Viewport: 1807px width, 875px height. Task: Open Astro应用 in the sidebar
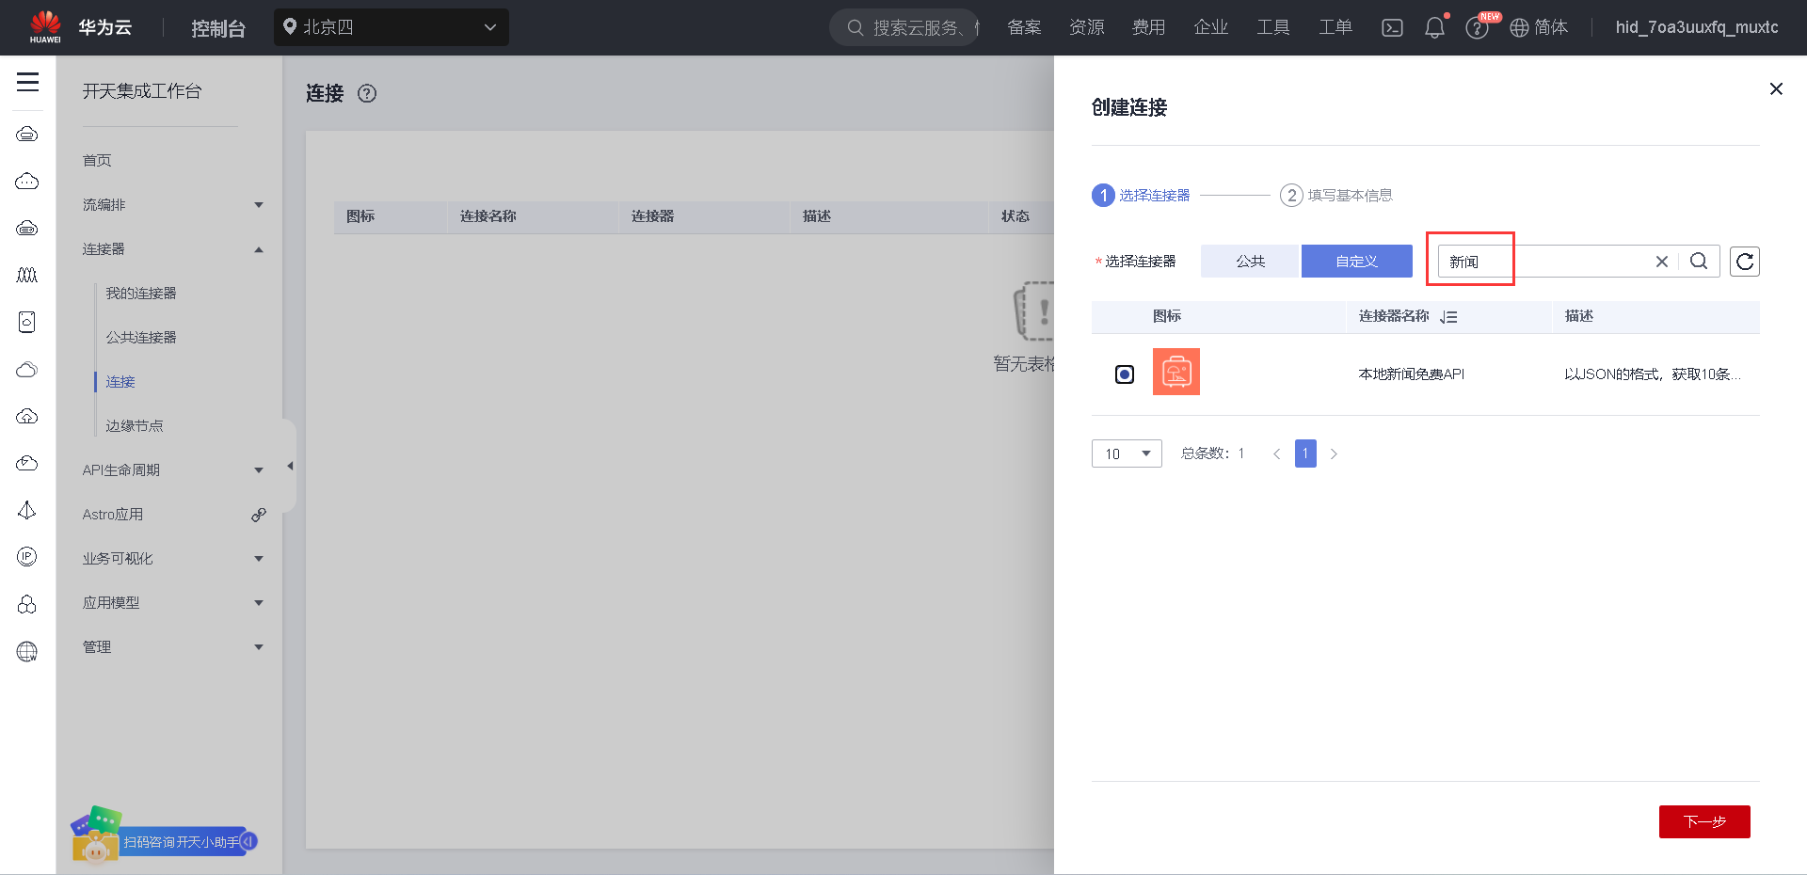pos(113,515)
